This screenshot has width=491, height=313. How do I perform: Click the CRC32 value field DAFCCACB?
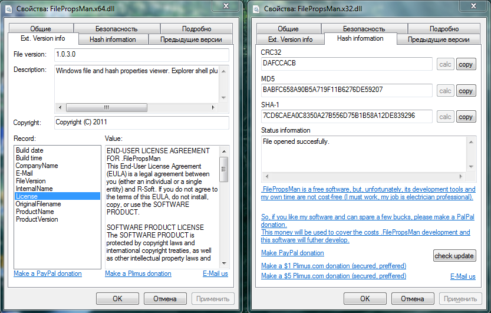(347, 64)
